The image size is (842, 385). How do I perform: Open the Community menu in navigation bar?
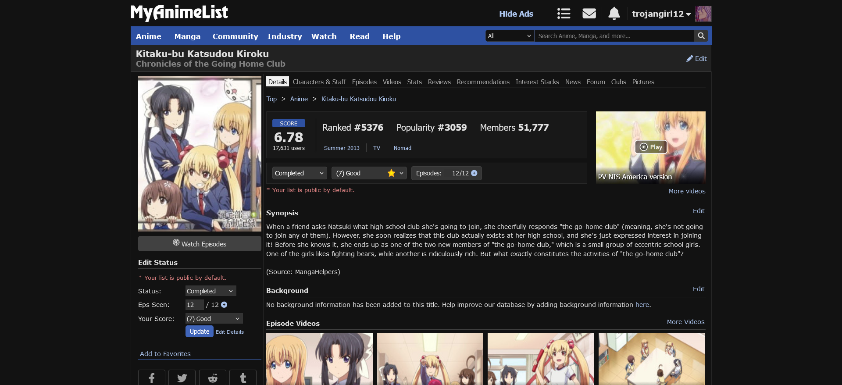(235, 36)
